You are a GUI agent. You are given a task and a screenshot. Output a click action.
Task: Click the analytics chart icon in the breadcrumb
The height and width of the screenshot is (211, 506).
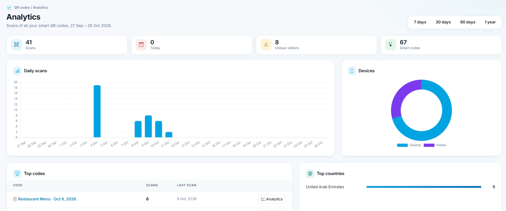pyautogui.click(x=9, y=8)
